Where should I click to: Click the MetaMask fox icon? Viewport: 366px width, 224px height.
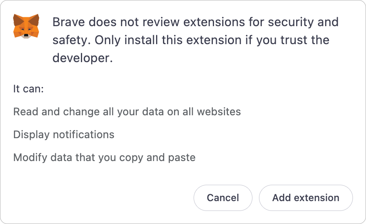(26, 26)
